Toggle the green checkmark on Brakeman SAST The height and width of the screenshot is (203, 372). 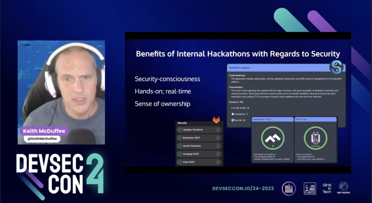[180, 137]
